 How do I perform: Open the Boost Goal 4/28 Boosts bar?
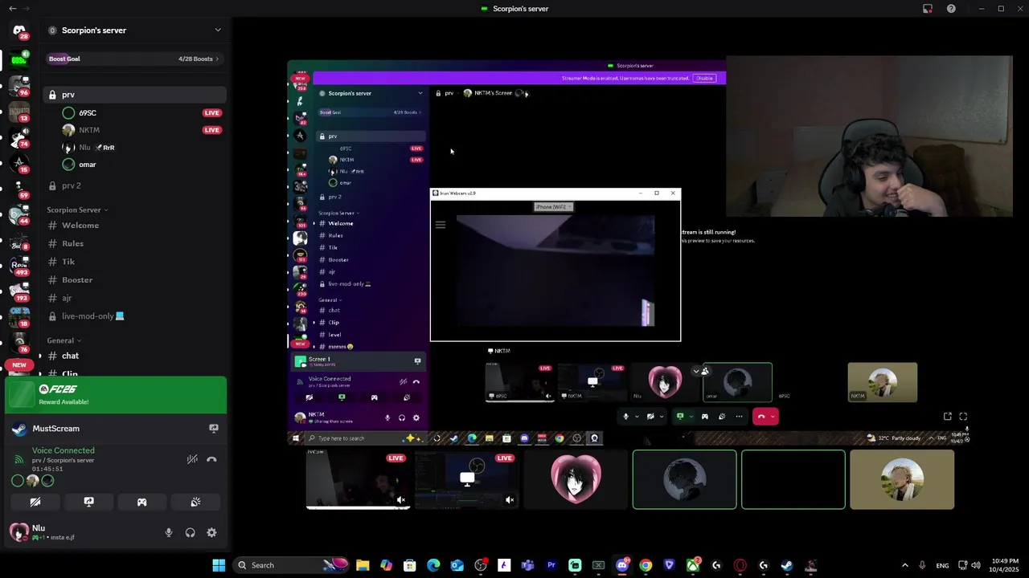(x=133, y=59)
